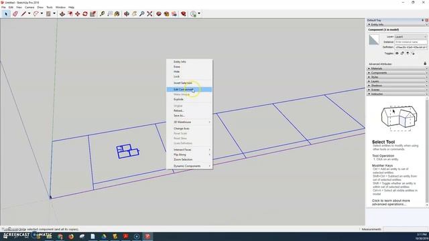Open Flip Along submenu
Image resolution: width=429 pixels, height=241 pixels.
189,155
